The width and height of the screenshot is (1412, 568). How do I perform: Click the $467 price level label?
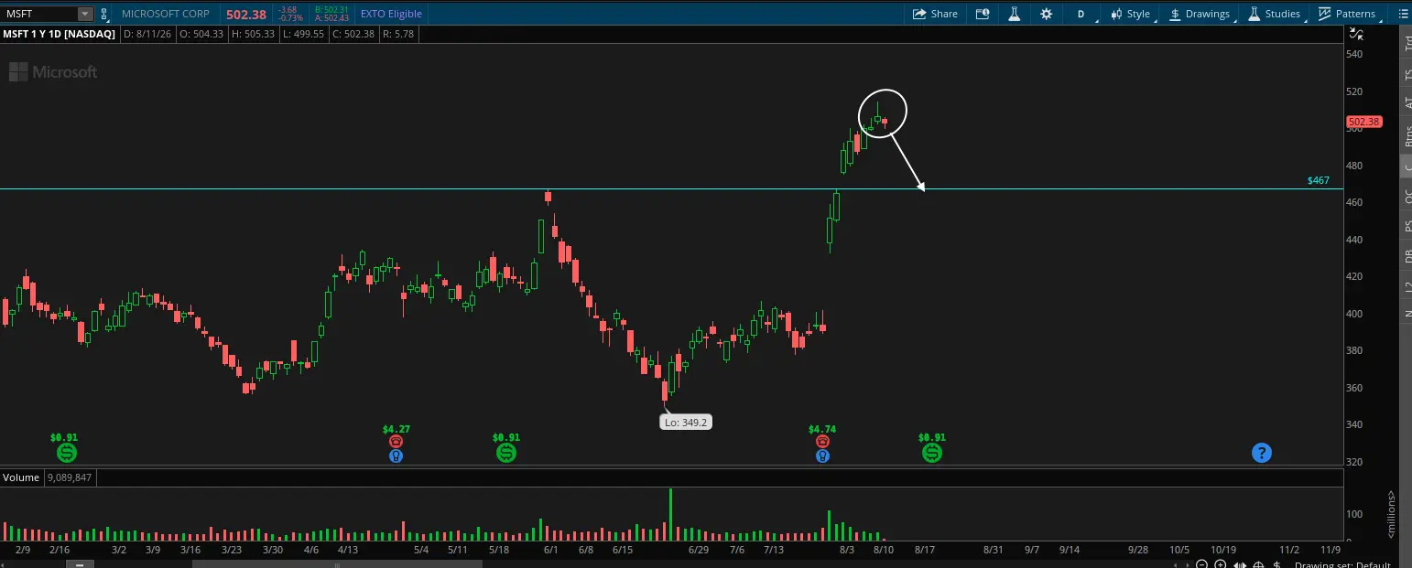pos(1319,181)
